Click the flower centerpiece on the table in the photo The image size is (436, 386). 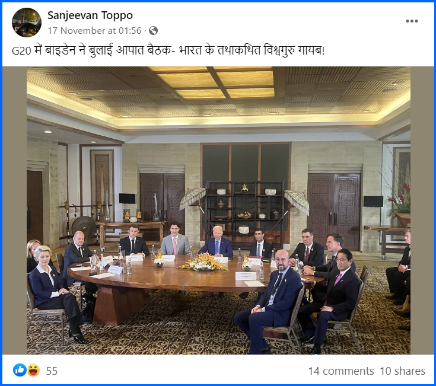203,262
